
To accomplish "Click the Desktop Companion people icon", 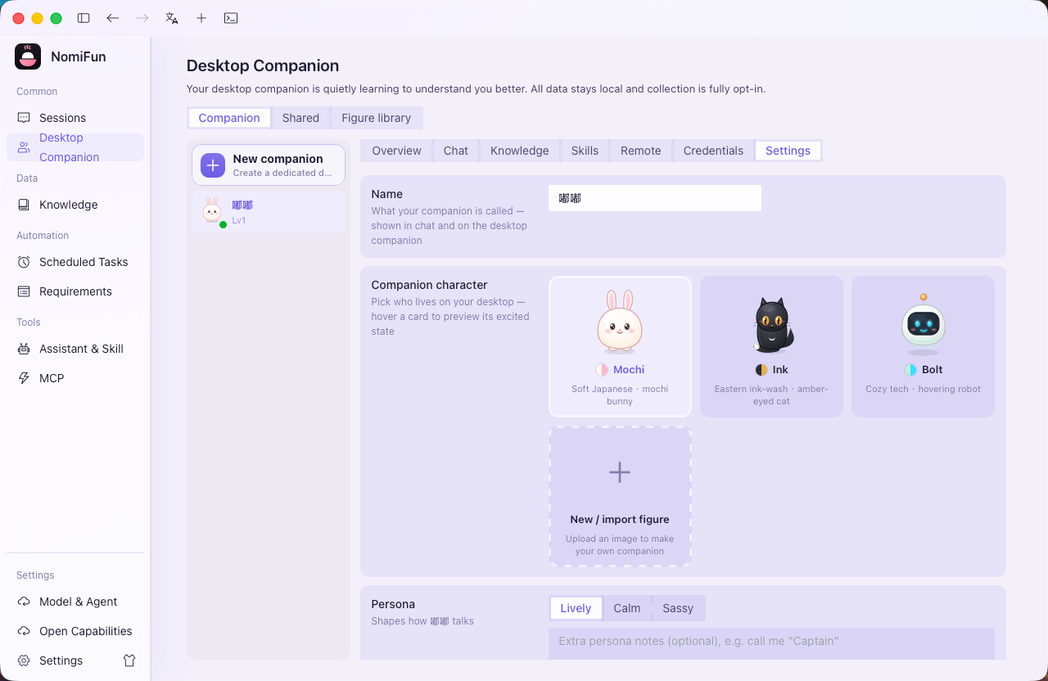I will coord(24,147).
